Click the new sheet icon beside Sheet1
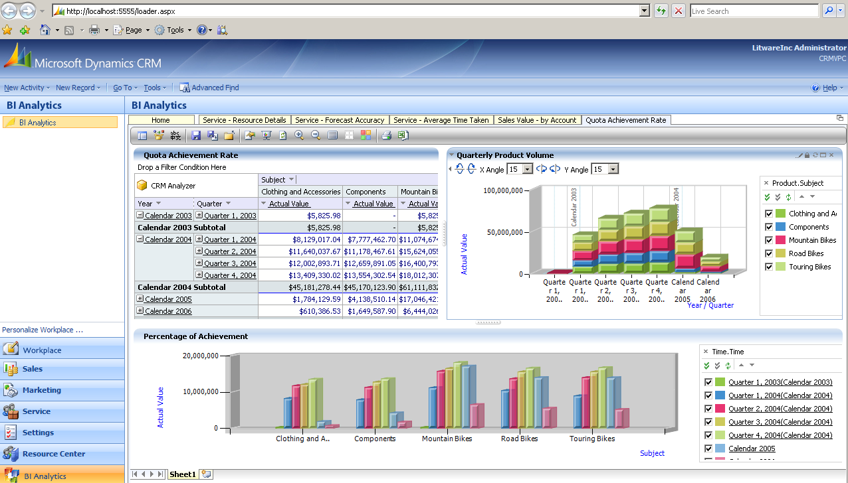The width and height of the screenshot is (848, 483). (x=207, y=474)
